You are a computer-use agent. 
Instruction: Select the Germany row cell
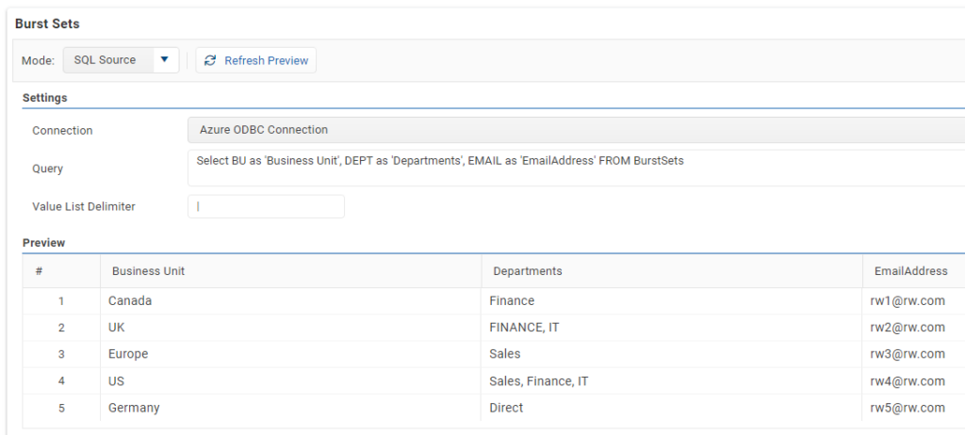(134, 408)
